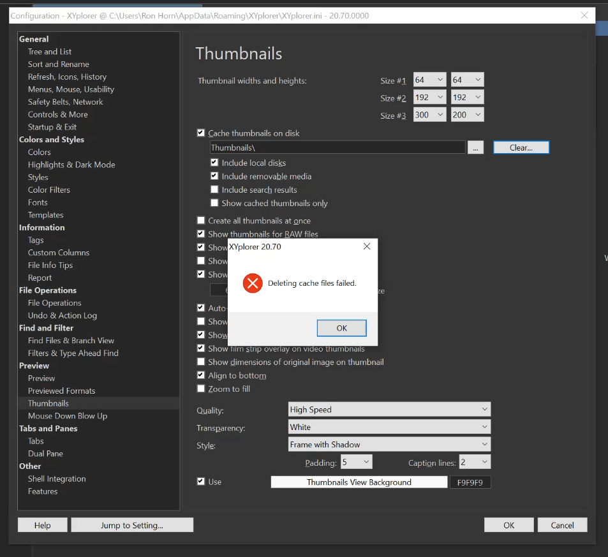Open Size #1 width dropdown
Viewport: 608px width, 557px height.
[x=429, y=80]
